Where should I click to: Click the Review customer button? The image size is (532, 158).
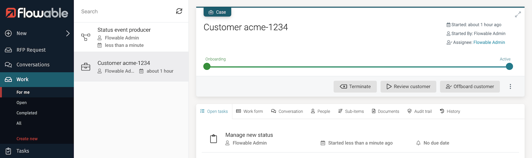[x=408, y=87]
